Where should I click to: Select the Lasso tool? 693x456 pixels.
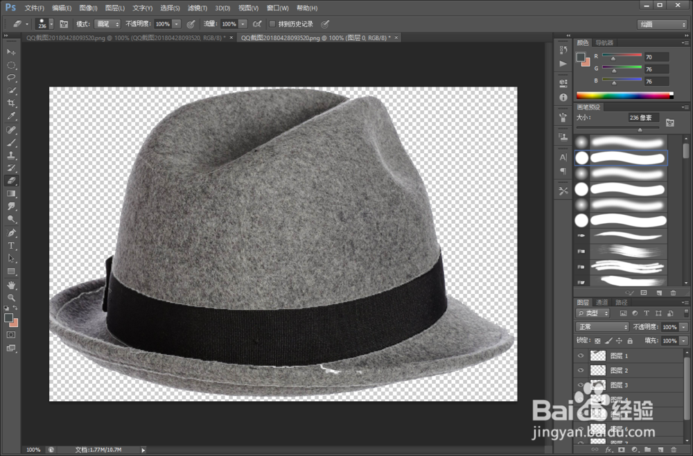point(11,78)
